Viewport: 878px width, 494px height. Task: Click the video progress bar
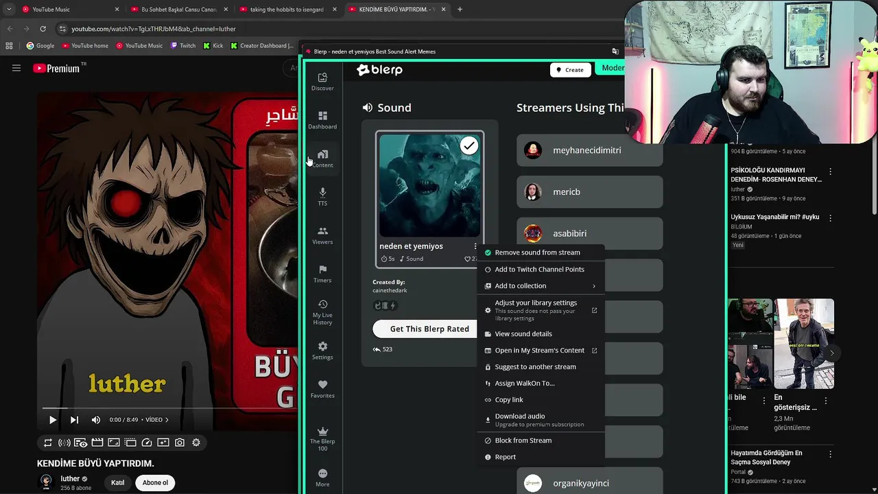[168, 408]
